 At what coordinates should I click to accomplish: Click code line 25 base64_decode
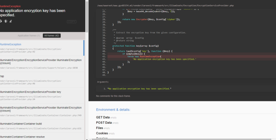click(151, 11)
